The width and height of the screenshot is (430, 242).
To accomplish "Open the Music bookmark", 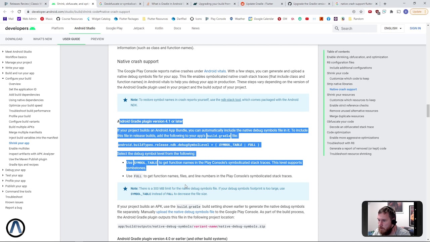I will tap(46, 19).
